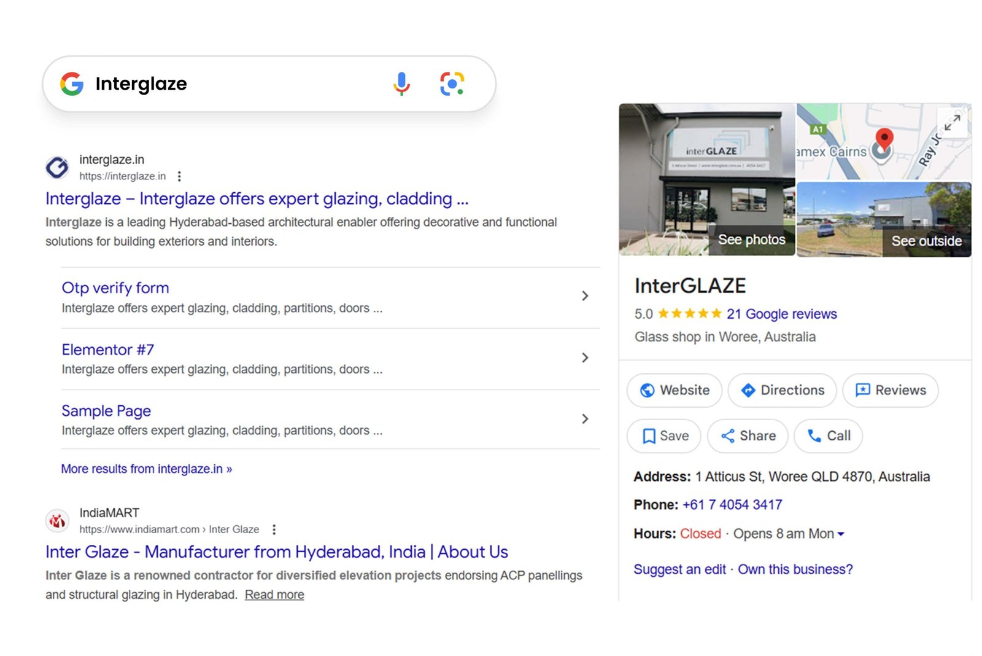View the See photos storefront thumbnail

(706, 179)
